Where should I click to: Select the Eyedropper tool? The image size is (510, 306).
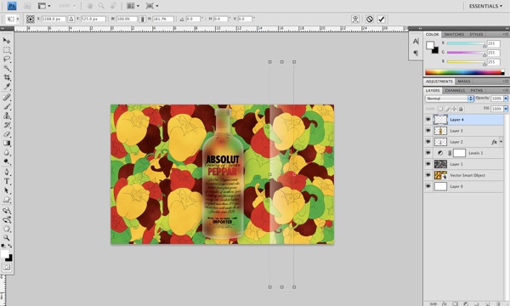point(7,86)
